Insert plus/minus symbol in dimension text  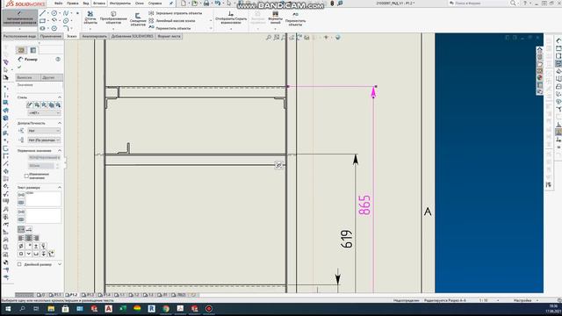[36, 246]
